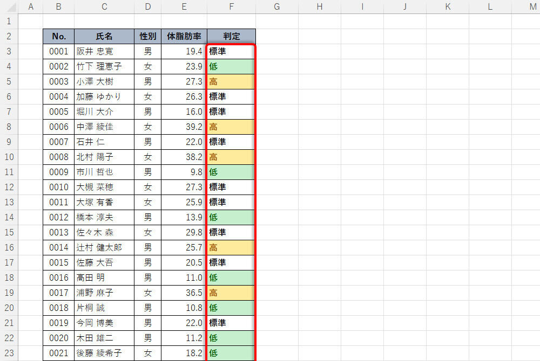Select name cell 小澤 大樹
The width and height of the screenshot is (540, 361).
(104, 82)
